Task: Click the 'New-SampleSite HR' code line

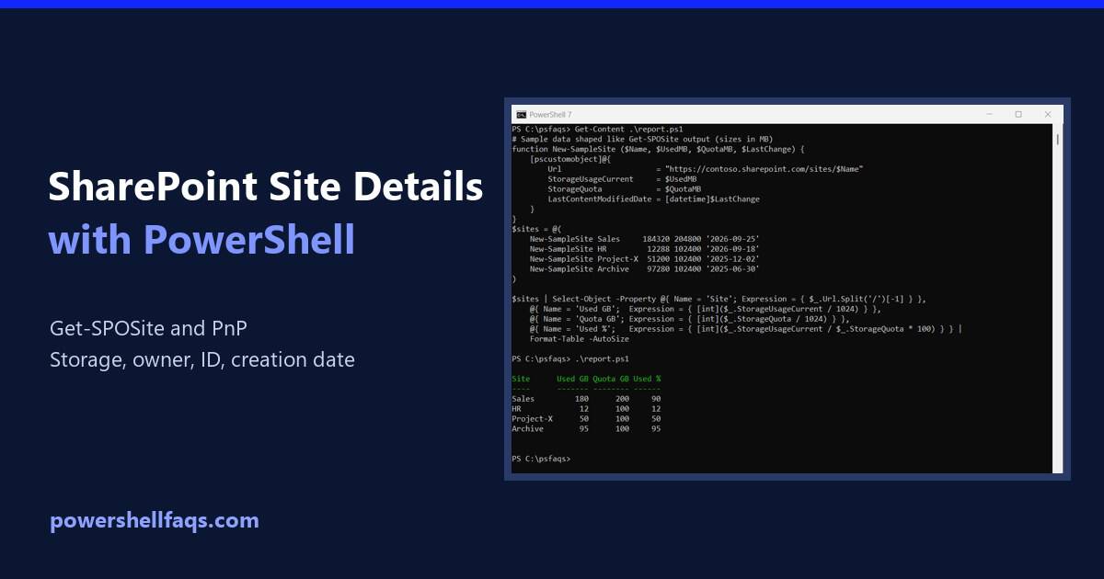Action: pyautogui.click(x=644, y=248)
